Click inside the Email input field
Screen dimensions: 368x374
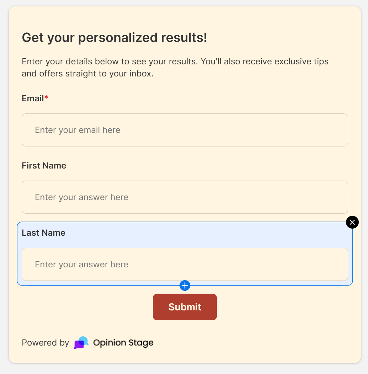(185, 130)
